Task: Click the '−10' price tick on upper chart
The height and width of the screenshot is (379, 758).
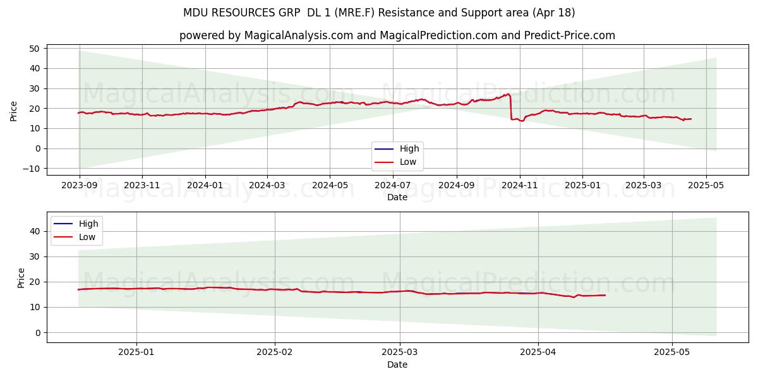Action: 30,169
